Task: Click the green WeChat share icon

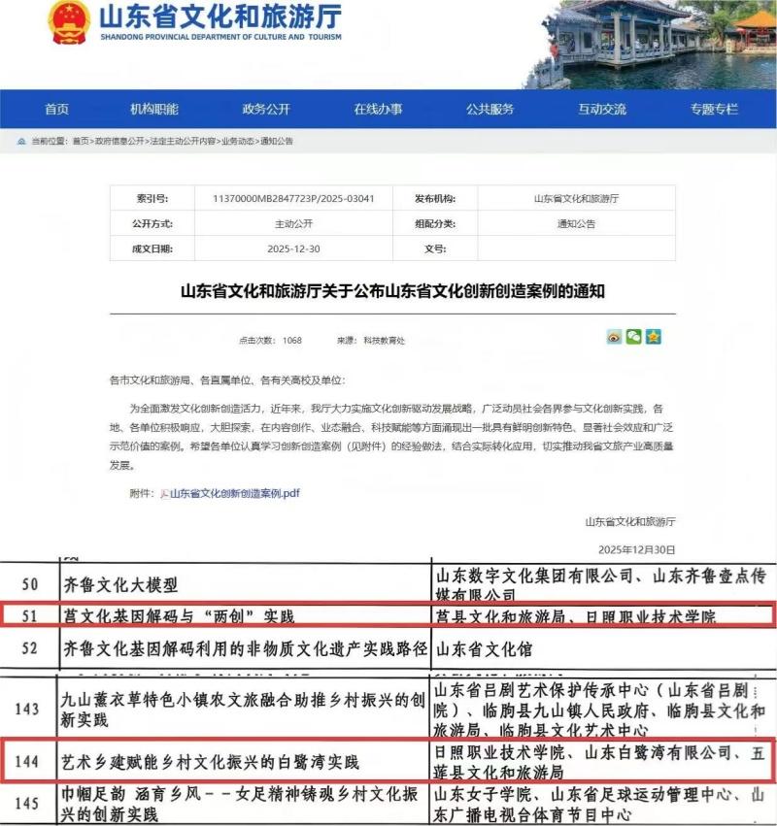Action: pos(633,337)
